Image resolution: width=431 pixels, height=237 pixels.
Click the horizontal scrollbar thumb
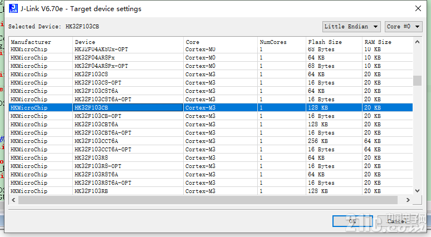(x=208, y=200)
